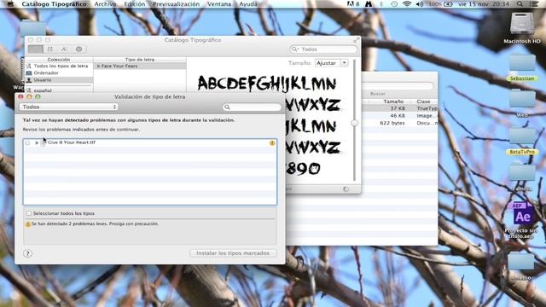Click the Colección column header
This screenshot has width=546, height=307.
(59, 60)
